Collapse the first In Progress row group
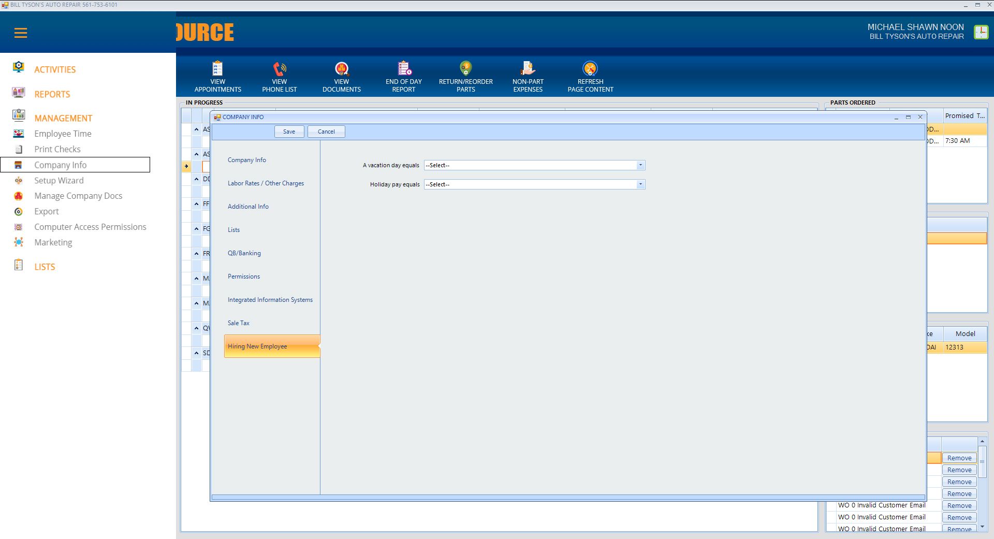The width and height of the screenshot is (994, 539). pyautogui.click(x=197, y=129)
